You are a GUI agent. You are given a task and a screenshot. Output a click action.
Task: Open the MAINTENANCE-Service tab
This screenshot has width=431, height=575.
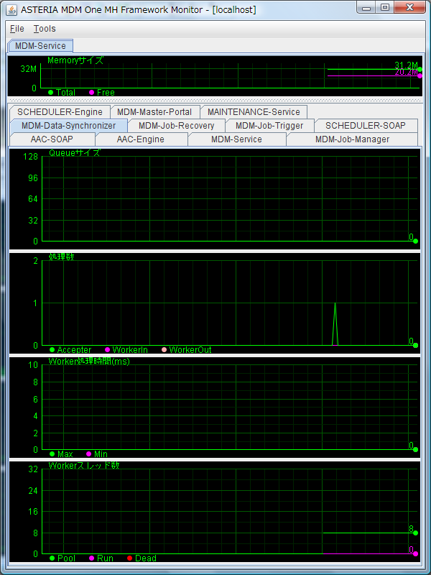(x=254, y=112)
